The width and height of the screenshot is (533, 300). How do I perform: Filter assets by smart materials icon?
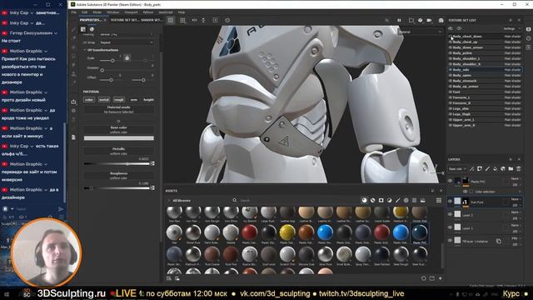point(372,200)
